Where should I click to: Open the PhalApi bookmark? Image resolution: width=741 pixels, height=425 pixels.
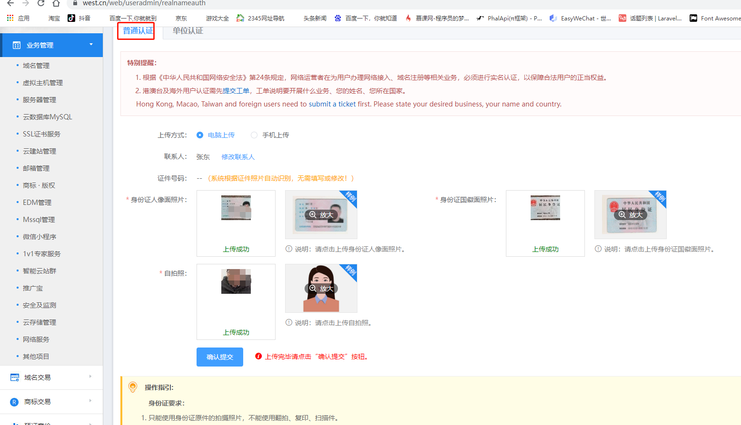[x=509, y=18]
